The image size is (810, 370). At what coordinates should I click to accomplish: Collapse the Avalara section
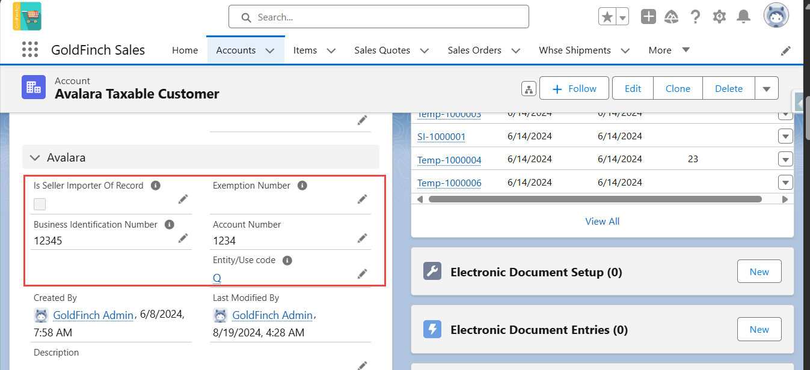click(35, 158)
